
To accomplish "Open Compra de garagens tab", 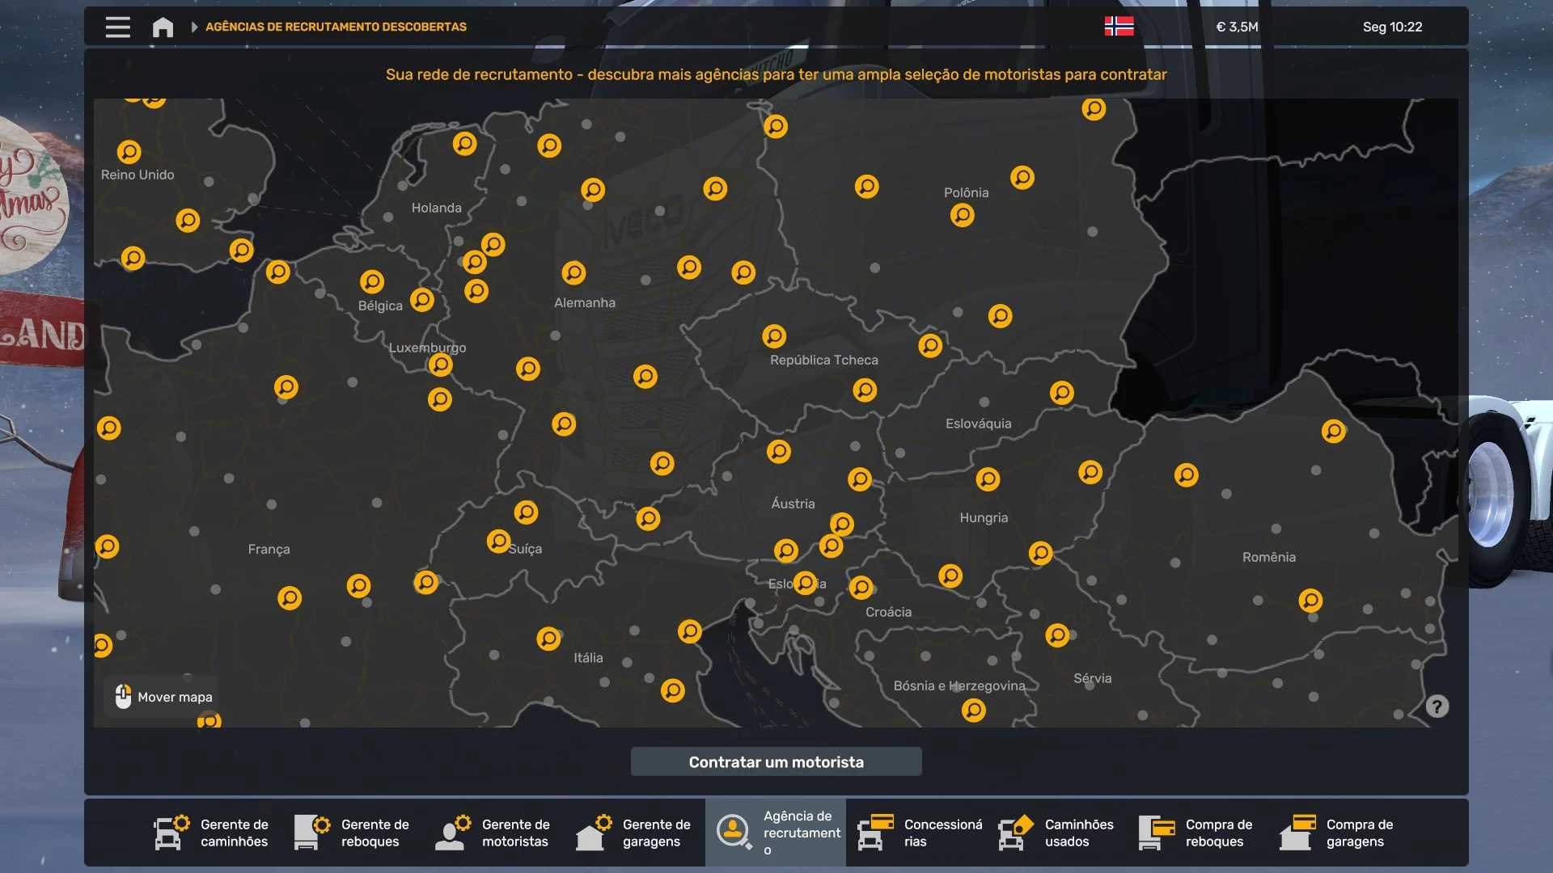I will click(x=1338, y=833).
